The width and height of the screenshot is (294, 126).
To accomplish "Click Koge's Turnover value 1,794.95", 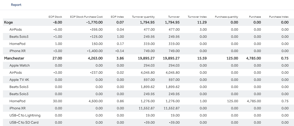I will pyautogui.click(x=172, y=22).
